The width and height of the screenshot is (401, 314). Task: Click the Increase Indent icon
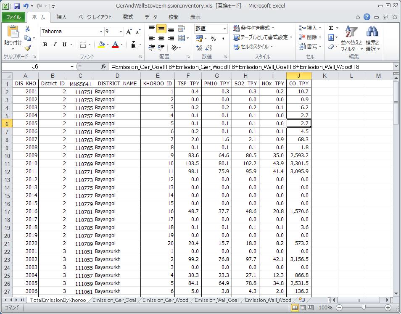click(161, 47)
